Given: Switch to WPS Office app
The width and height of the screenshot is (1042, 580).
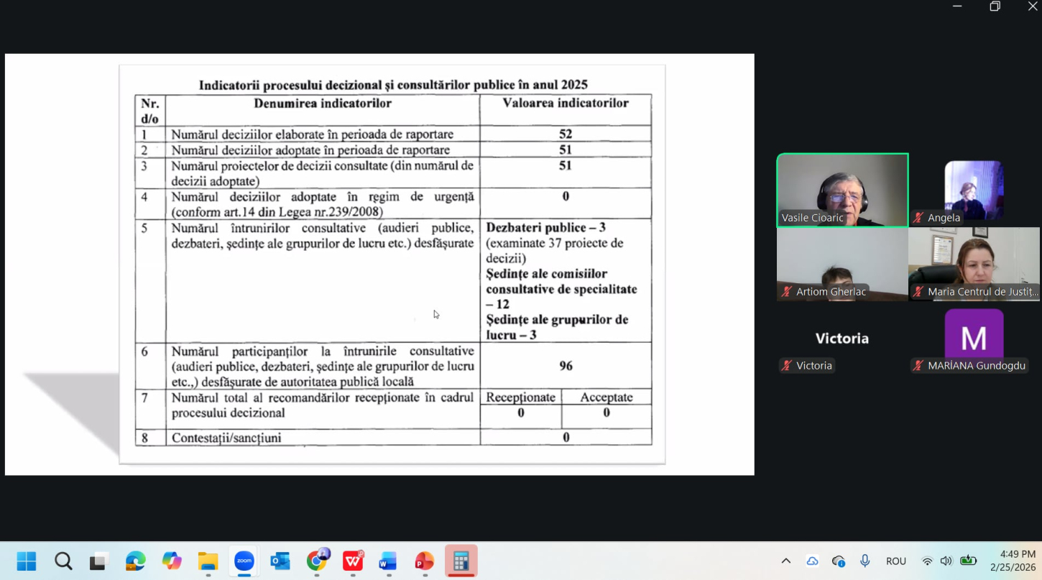Looking at the screenshot, I should [353, 561].
